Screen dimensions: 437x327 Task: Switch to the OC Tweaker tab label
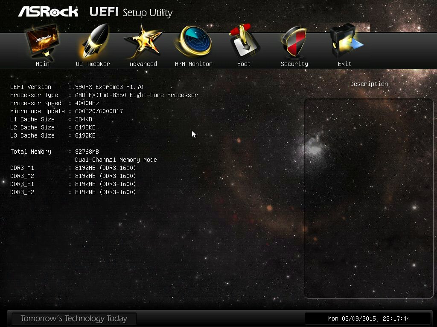point(93,64)
